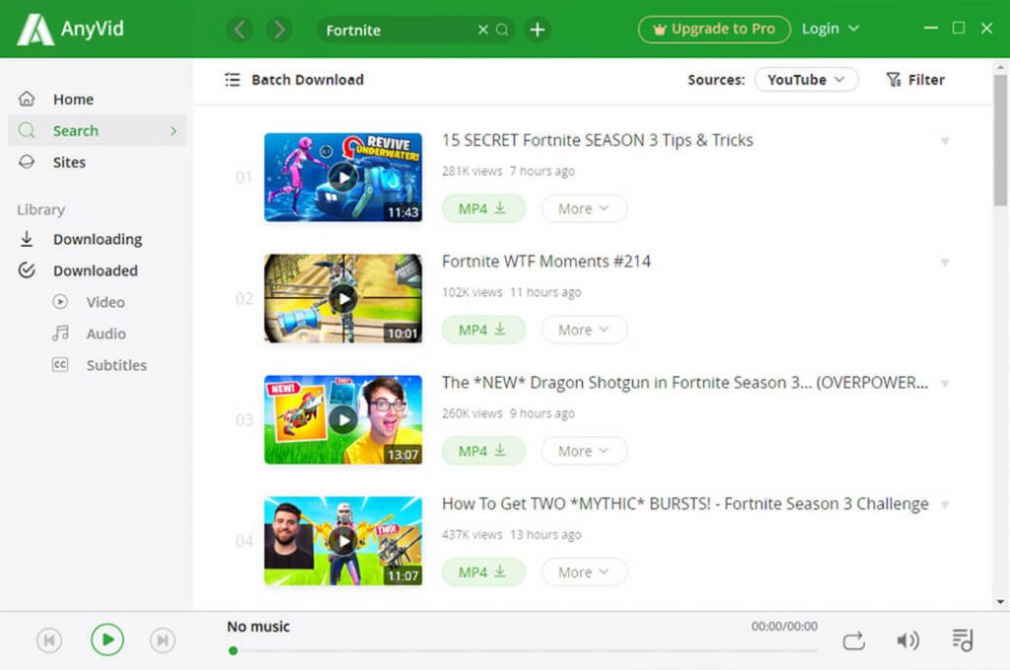Open Sites in the sidebar
This screenshot has width=1010, height=670.
pyautogui.click(x=98, y=163)
